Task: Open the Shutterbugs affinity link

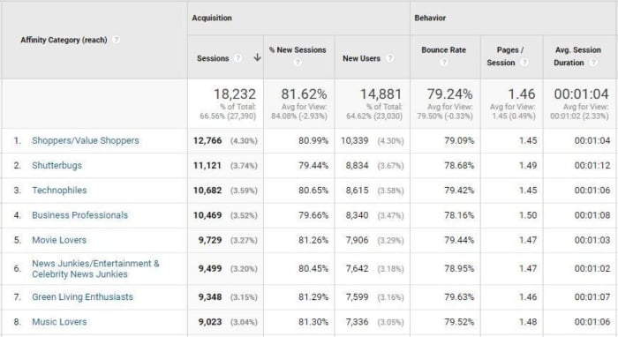Action: [x=57, y=165]
